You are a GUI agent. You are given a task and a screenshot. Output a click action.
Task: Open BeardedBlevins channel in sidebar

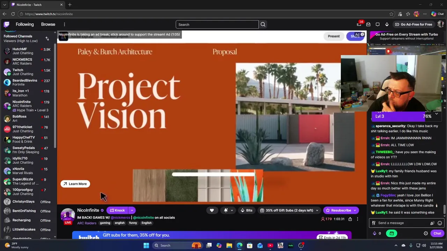coord(28,82)
